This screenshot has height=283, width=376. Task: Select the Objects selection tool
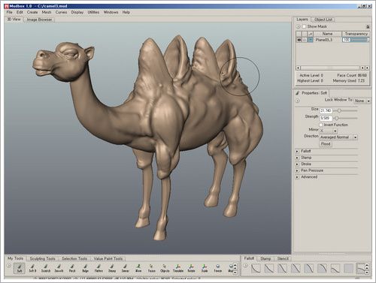pos(165,268)
